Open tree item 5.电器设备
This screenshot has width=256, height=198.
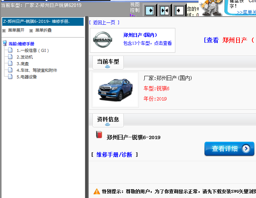[x=27, y=77]
